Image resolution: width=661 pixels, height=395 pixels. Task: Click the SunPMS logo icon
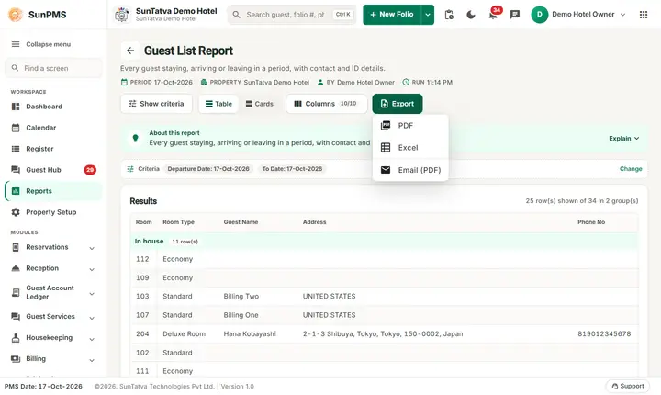pos(16,15)
